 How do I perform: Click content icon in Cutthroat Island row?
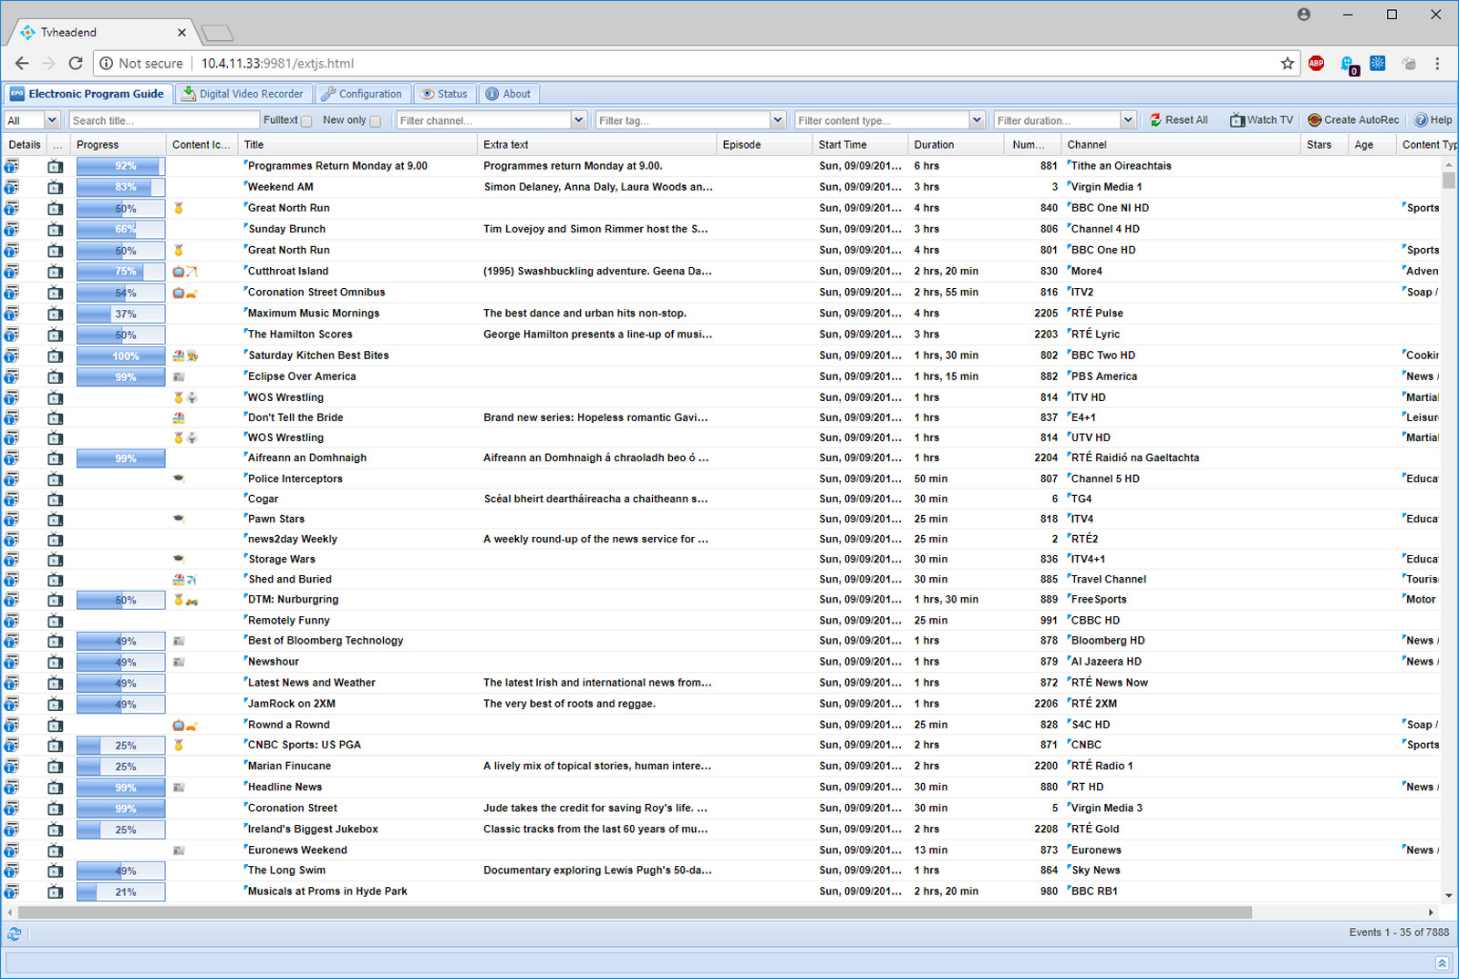click(185, 271)
